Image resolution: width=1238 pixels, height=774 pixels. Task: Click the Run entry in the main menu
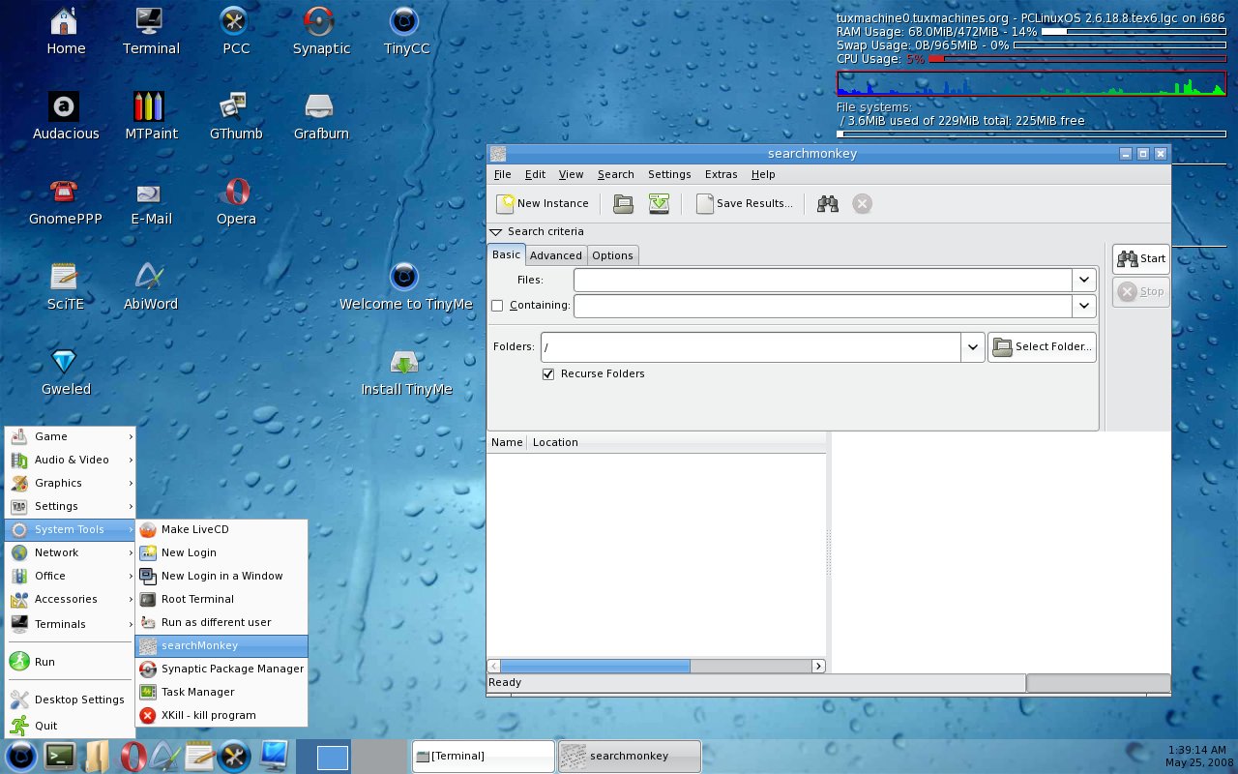coord(70,662)
